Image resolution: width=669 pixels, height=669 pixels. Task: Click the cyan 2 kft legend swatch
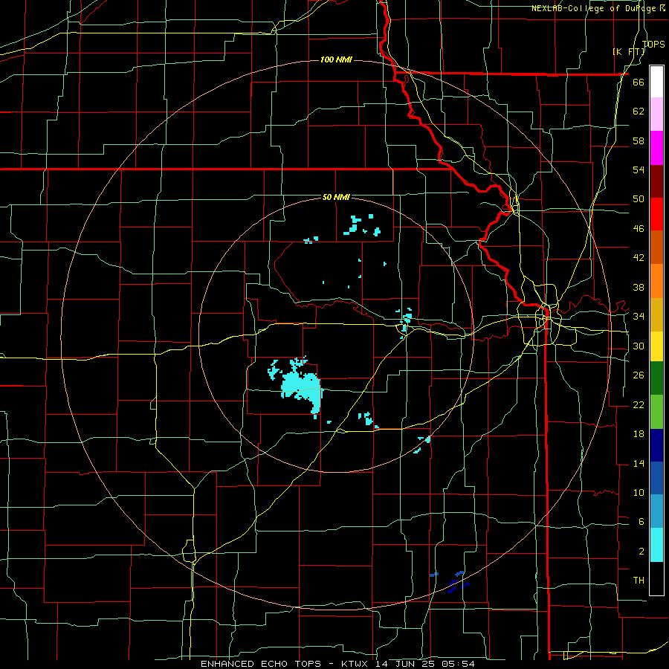click(x=656, y=545)
